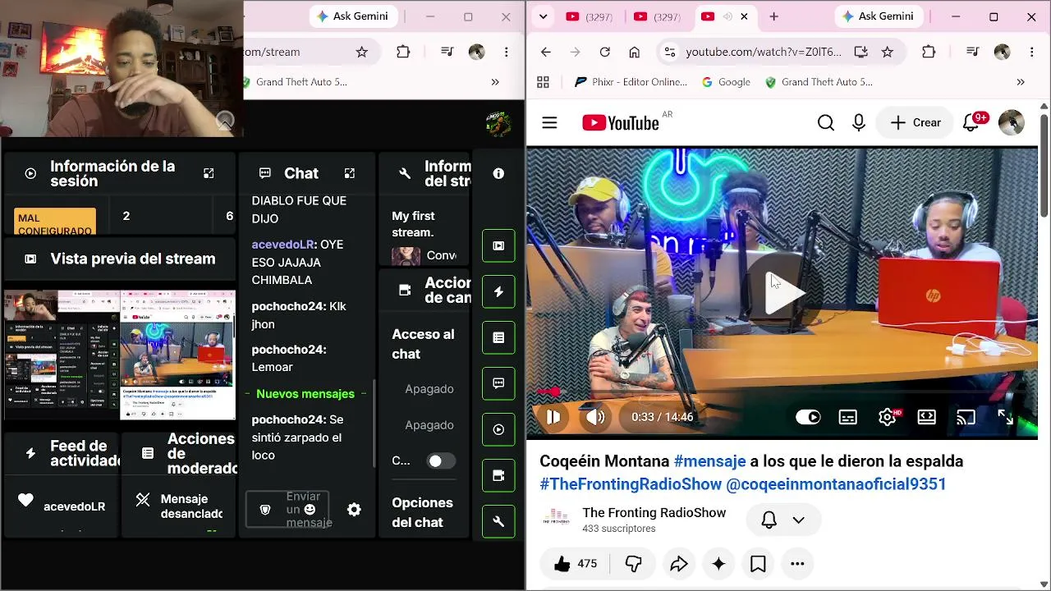
Task: Follow the #mensaje hashtag link
Action: click(709, 461)
